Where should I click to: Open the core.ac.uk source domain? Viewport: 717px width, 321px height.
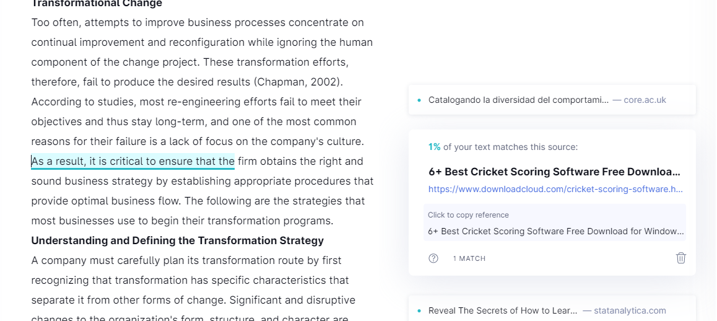tap(645, 100)
